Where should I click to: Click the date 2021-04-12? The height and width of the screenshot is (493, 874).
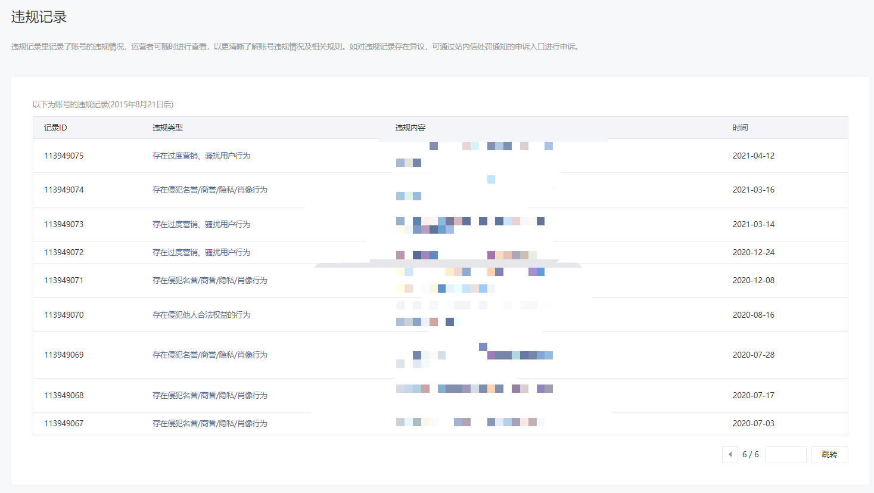click(753, 156)
